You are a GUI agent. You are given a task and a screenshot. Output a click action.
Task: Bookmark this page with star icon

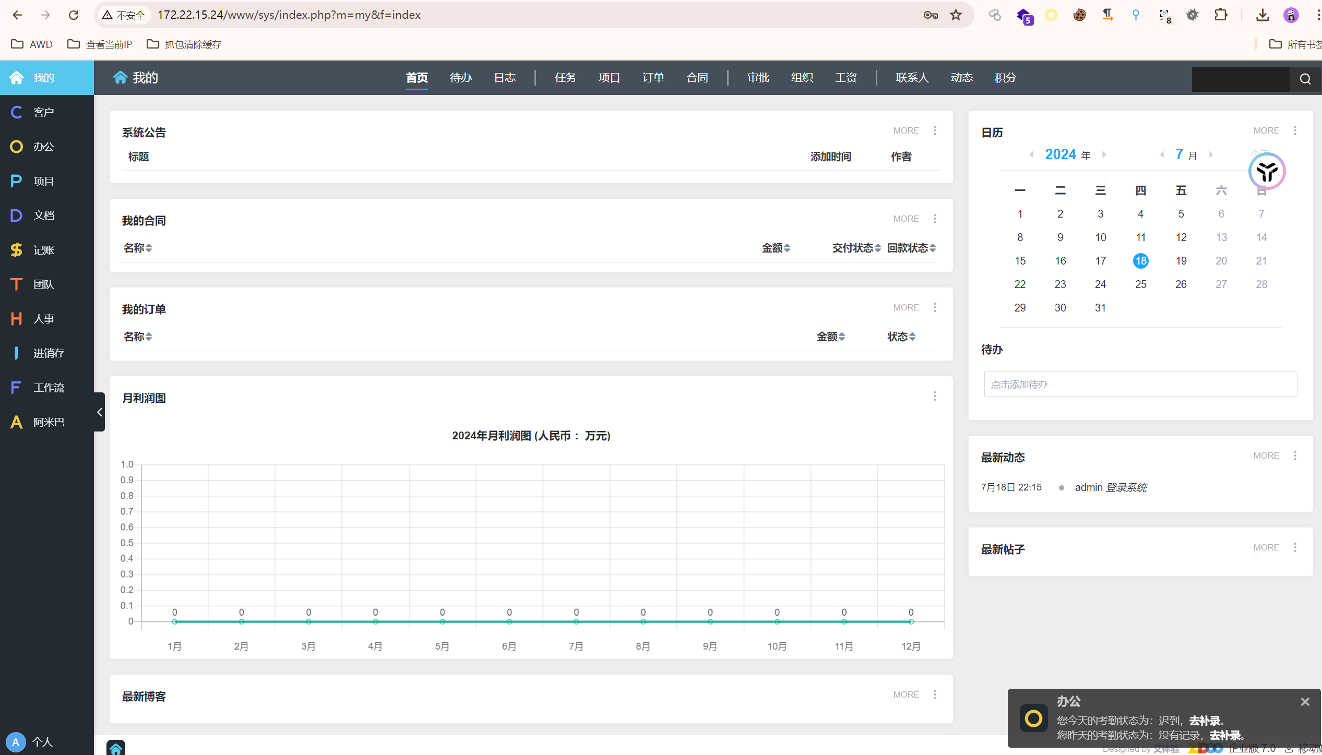(956, 15)
